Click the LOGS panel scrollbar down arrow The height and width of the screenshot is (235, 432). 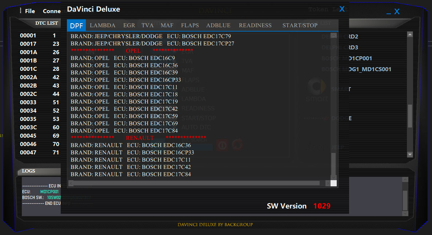click(405, 213)
